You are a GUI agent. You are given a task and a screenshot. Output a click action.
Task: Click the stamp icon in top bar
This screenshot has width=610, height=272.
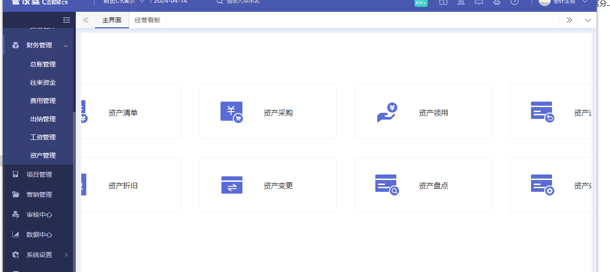click(497, 2)
